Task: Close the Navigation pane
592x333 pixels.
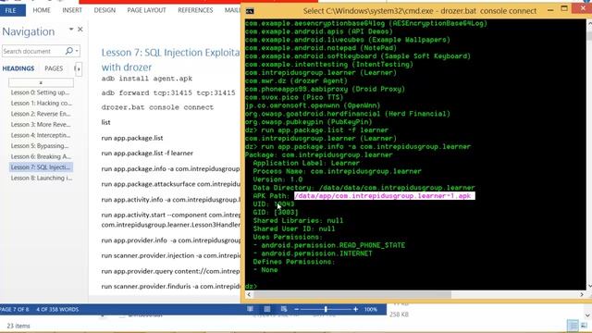Action: point(80,29)
